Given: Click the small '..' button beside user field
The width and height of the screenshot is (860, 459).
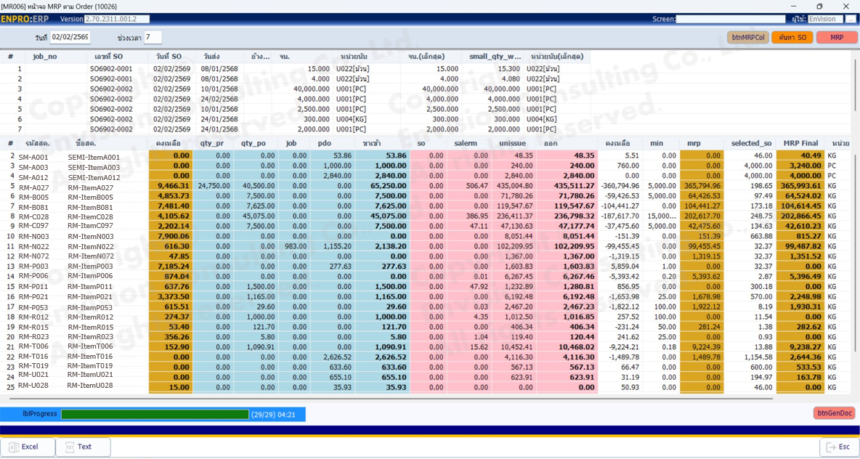Looking at the screenshot, I should coord(851,19).
